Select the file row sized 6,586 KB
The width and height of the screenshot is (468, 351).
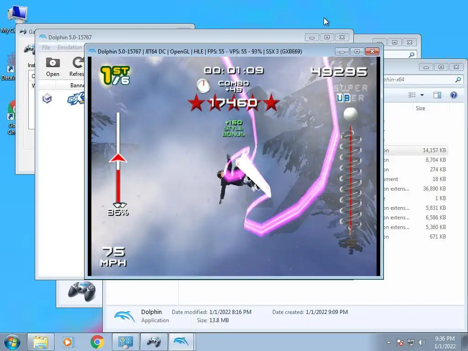[x=416, y=218]
